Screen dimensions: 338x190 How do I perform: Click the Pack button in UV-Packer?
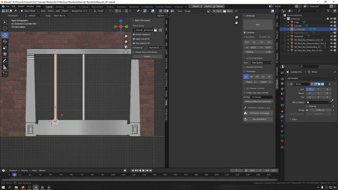pos(258,25)
